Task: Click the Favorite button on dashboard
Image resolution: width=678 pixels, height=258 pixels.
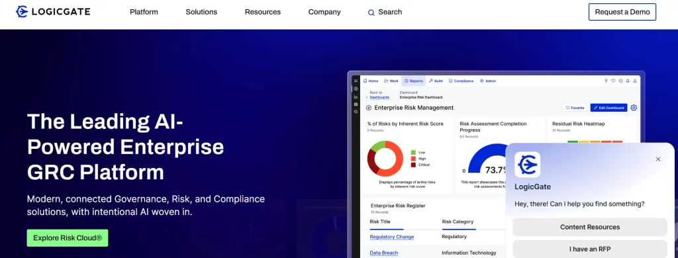Action: click(x=575, y=108)
